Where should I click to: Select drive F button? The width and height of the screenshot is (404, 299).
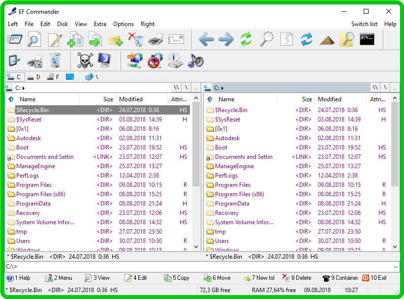pos(53,77)
